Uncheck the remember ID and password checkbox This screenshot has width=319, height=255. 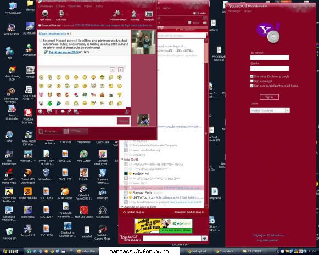click(x=252, y=76)
